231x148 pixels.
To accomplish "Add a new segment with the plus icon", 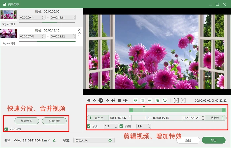I will (x=150, y=100).
